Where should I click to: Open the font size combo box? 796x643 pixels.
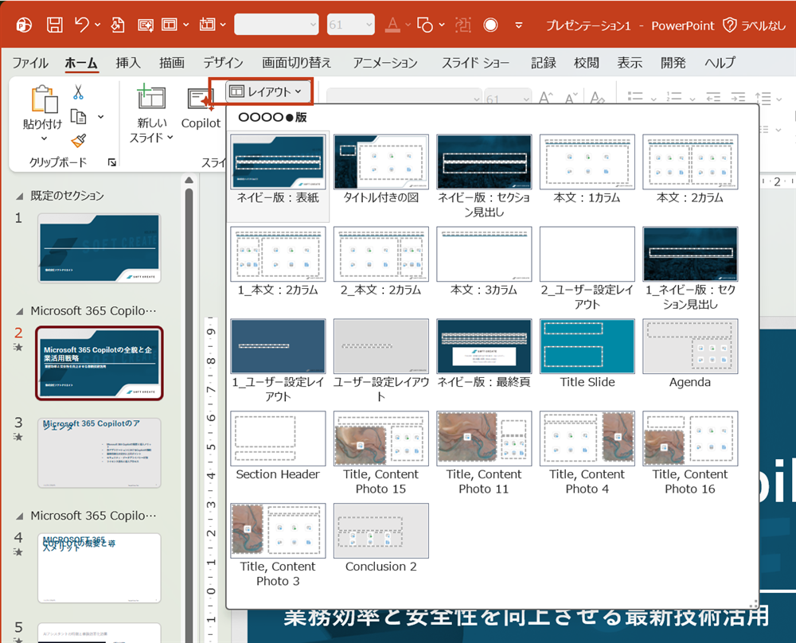[x=350, y=25]
